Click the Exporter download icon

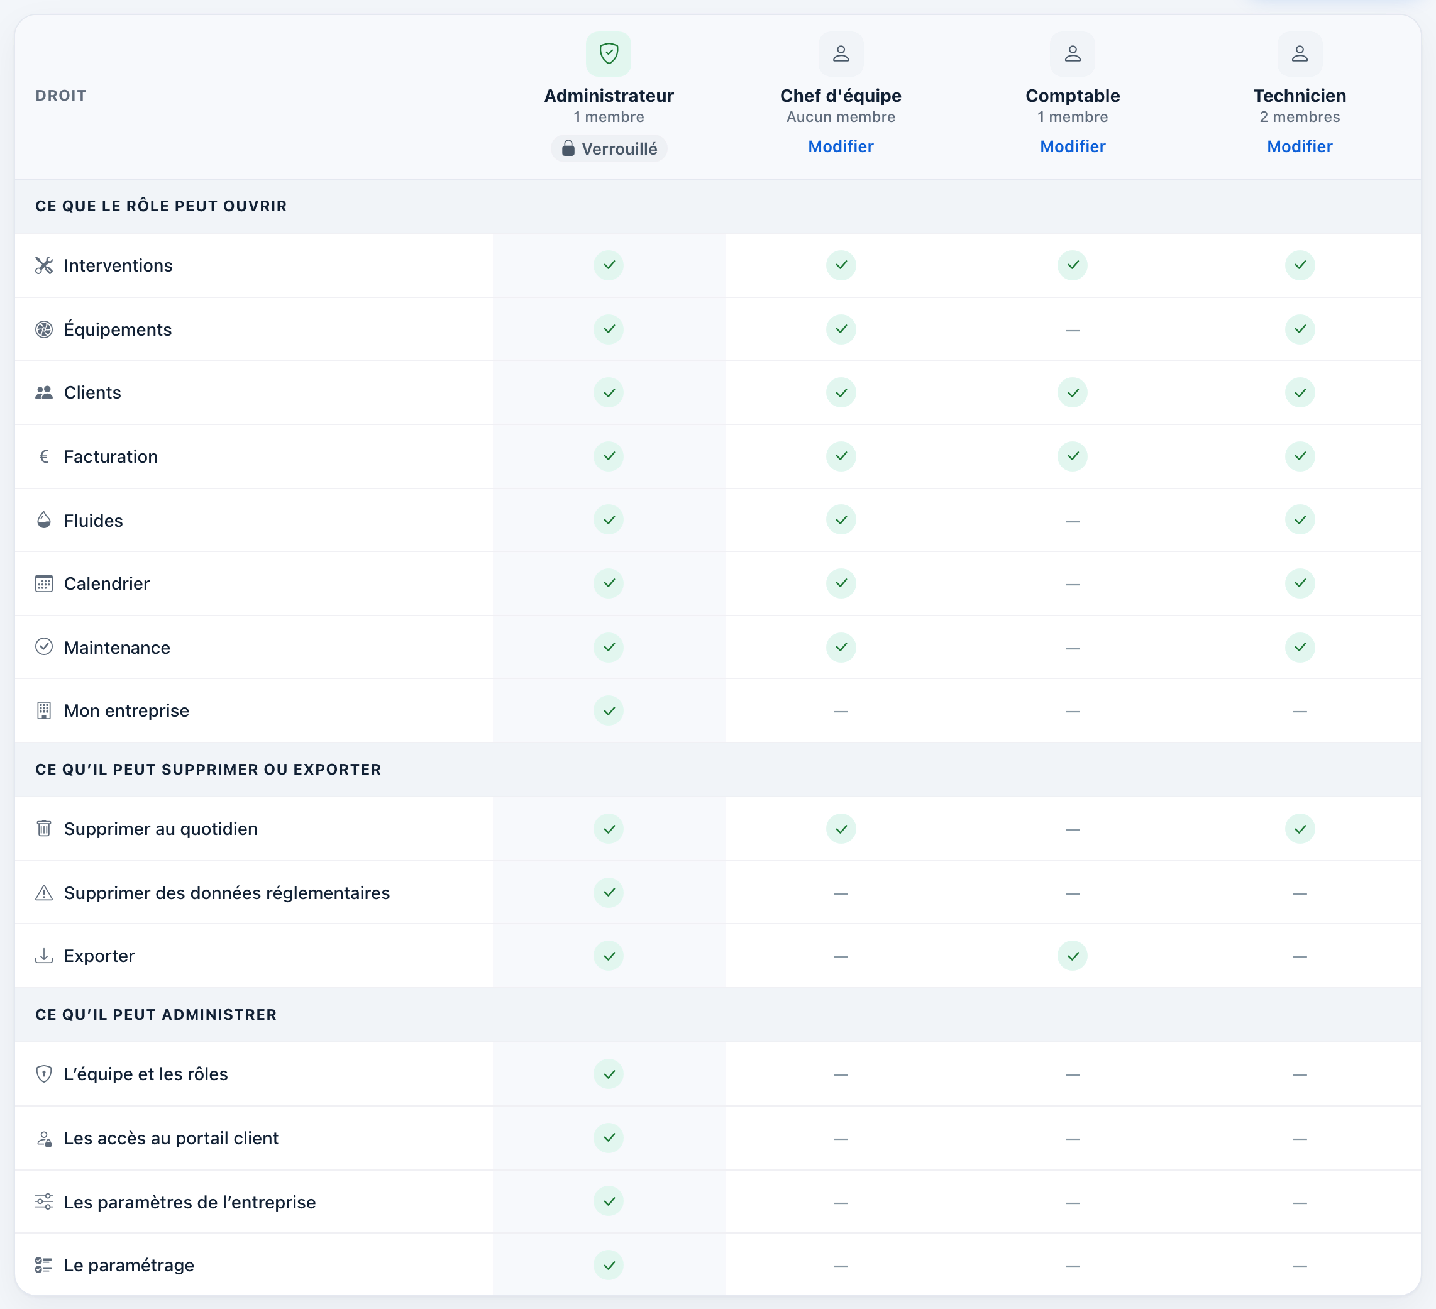[x=44, y=956]
